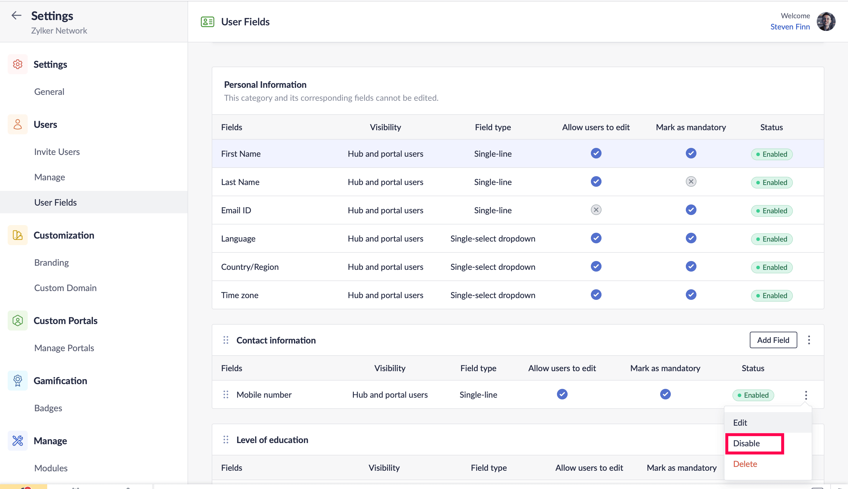Open Mobile number row three-dot menu

(806, 395)
